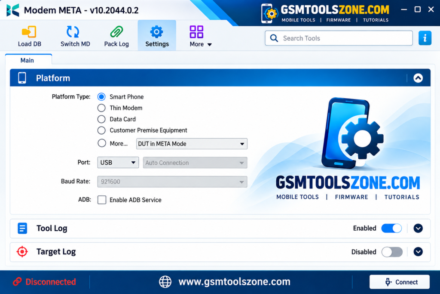Click the Tool Log document icon
Image resolution: width=440 pixels, height=294 pixels.
22,228
